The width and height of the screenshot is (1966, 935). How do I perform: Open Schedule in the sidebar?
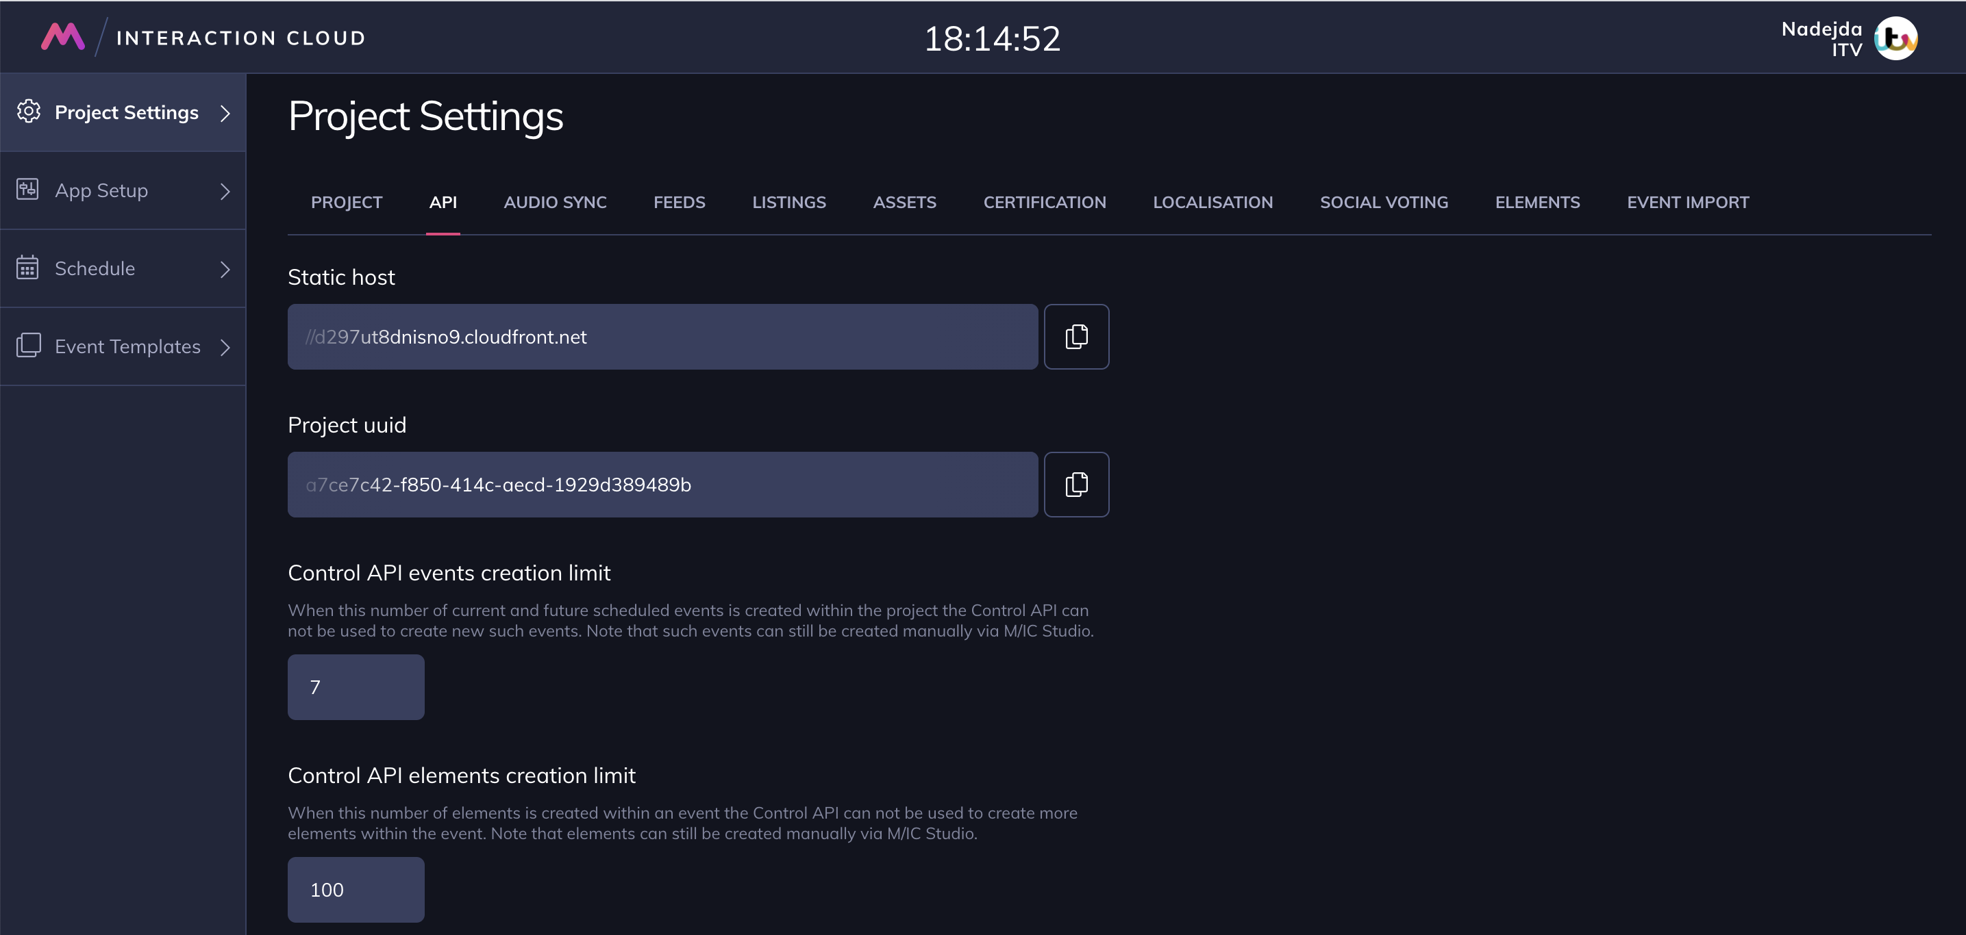tap(123, 268)
